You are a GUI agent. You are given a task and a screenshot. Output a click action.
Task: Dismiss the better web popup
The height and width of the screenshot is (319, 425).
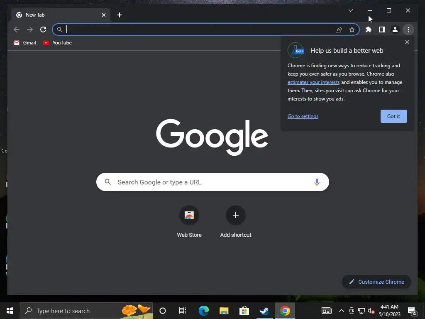click(x=407, y=42)
